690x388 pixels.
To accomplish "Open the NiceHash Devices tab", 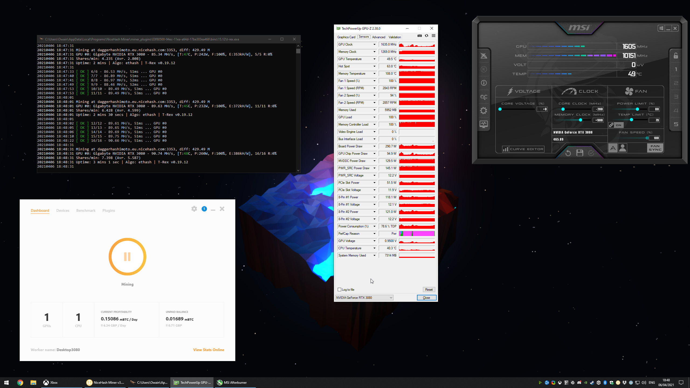I will click(x=63, y=210).
